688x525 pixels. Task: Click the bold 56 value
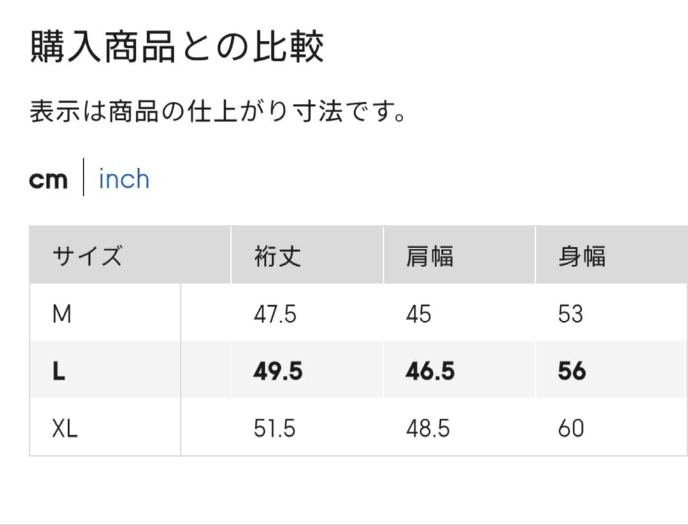[x=571, y=371]
